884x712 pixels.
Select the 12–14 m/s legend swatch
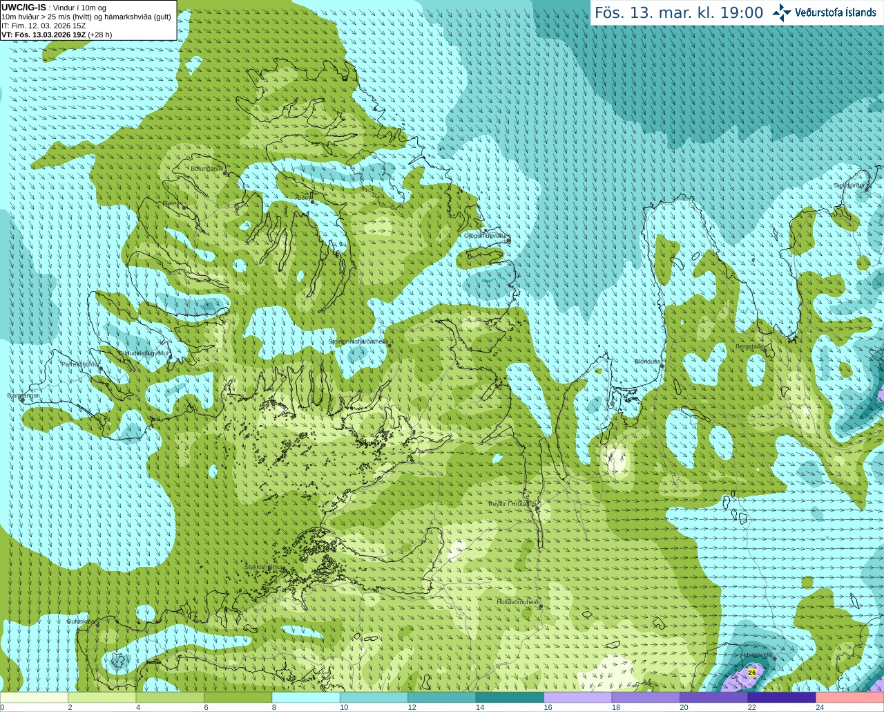coord(442,697)
